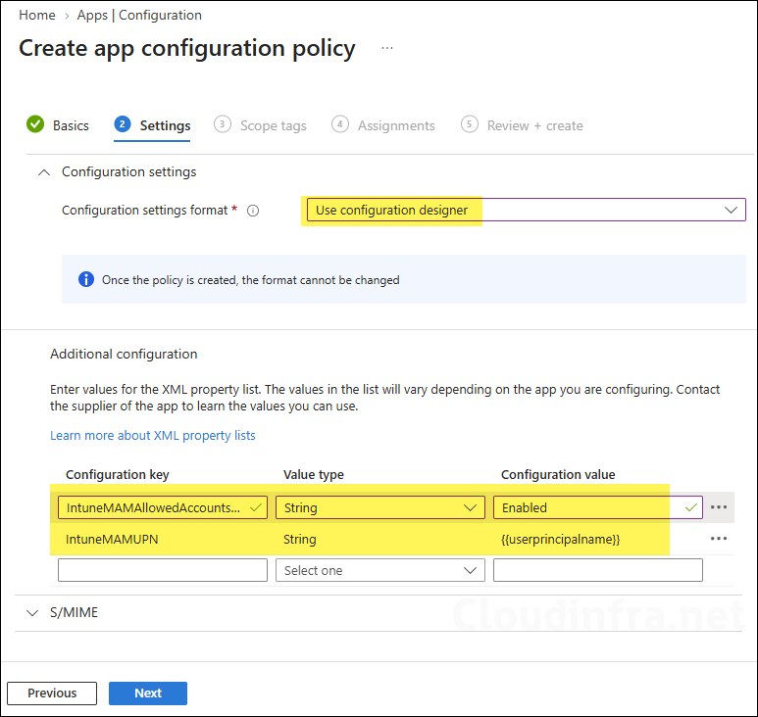Focus the empty configuration key field
Viewport: 758px width, 717px height.
point(163,570)
